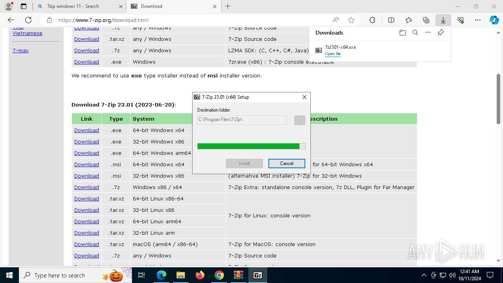This screenshot has width=503, height=283.
Task: Open File Explorer from the taskbar
Action: point(180,275)
